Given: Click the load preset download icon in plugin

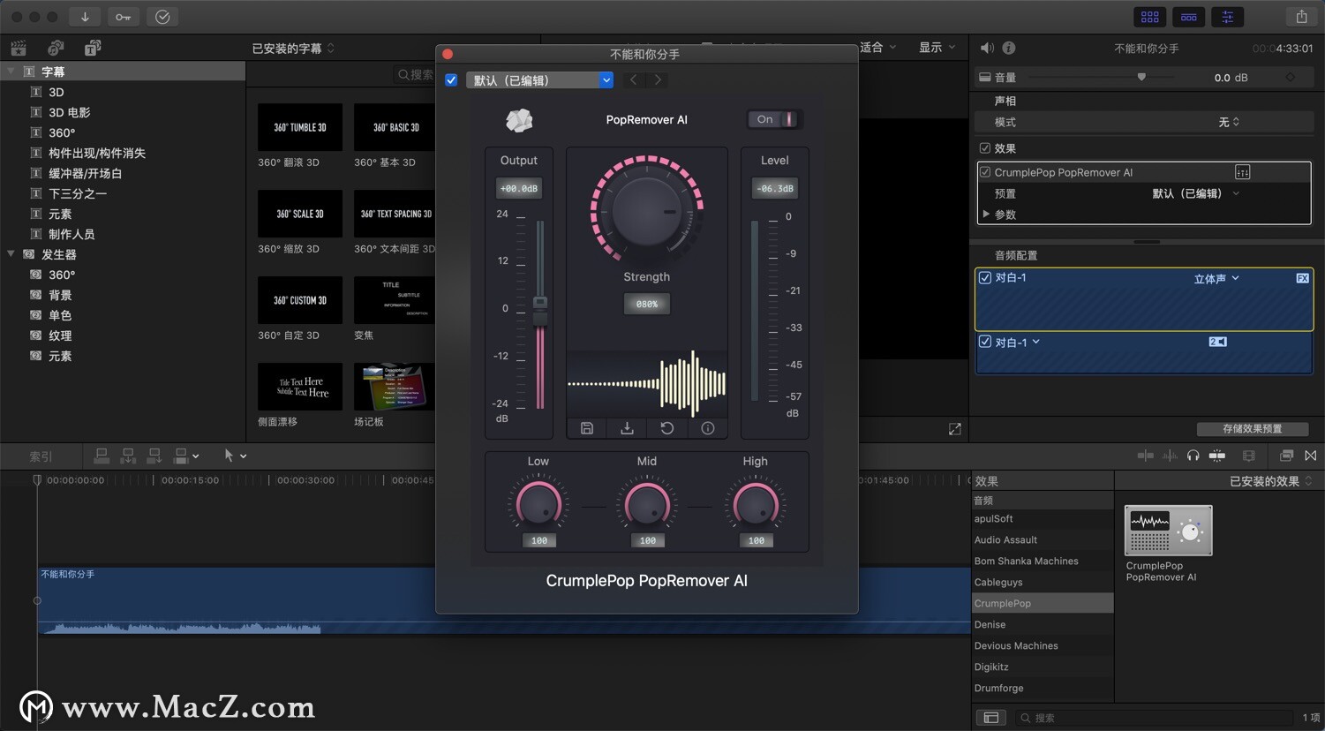Looking at the screenshot, I should (627, 428).
